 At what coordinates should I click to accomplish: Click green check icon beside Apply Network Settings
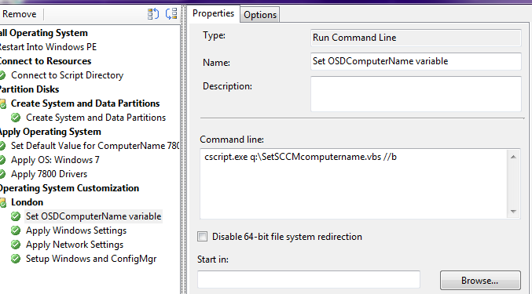[x=16, y=245]
